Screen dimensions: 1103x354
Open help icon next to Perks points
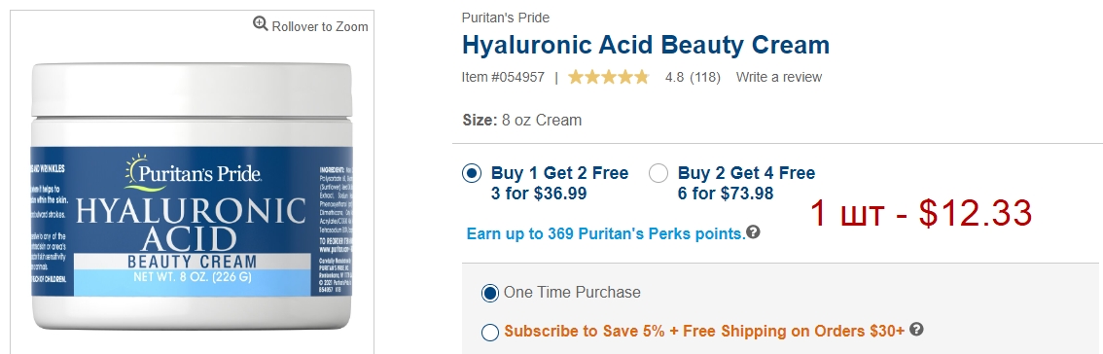point(754,232)
